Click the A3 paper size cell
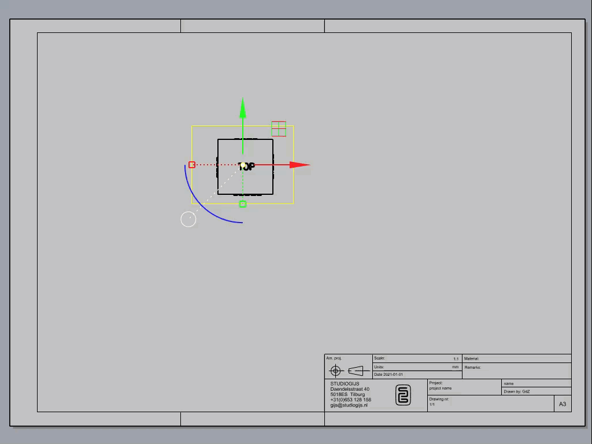 click(x=563, y=404)
